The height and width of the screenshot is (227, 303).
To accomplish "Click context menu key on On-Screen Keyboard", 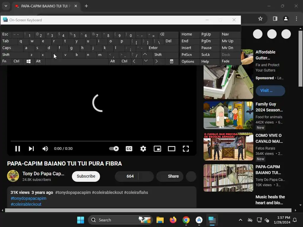I will 171,61.
